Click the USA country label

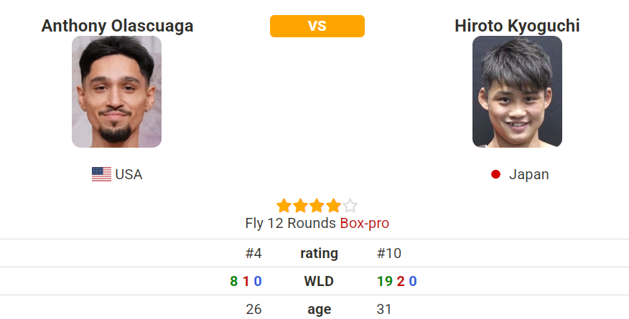point(129,174)
